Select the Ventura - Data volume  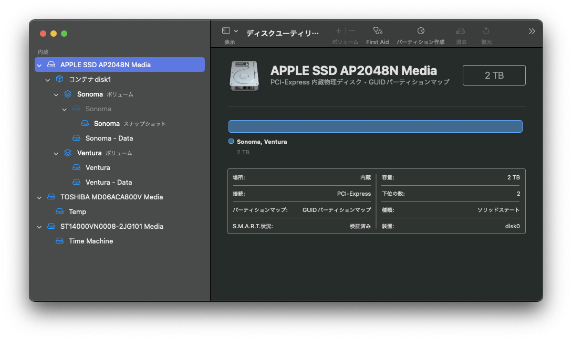tap(120, 182)
